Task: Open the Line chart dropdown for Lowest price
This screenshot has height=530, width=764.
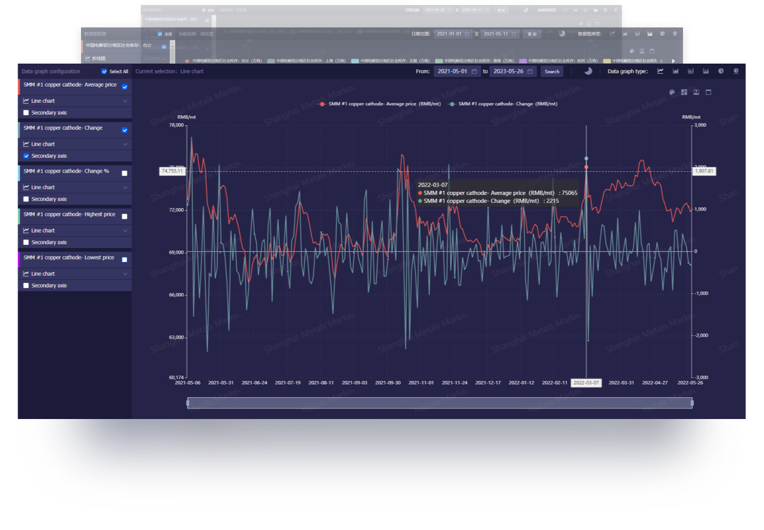Action: click(75, 273)
